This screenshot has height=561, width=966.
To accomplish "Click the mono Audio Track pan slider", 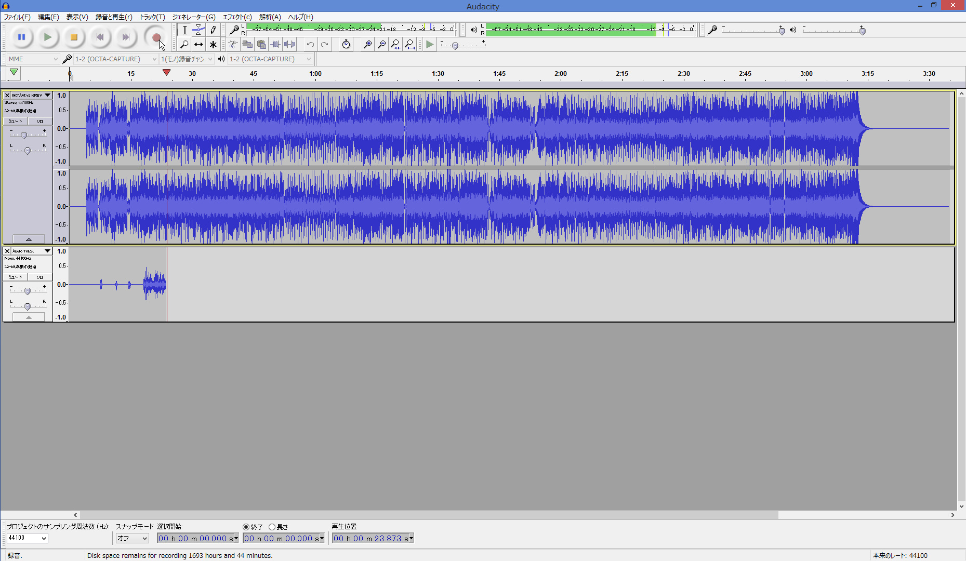I will pos(28,306).
